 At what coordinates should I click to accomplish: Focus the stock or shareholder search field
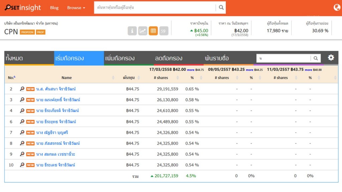pyautogui.click(x=155, y=8)
